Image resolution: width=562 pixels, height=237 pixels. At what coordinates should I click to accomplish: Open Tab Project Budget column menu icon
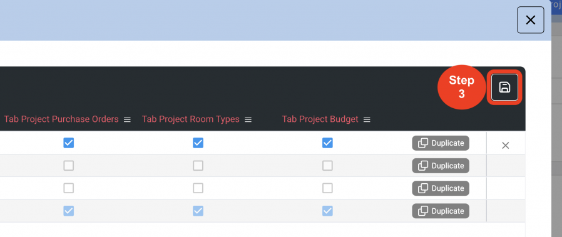367,120
